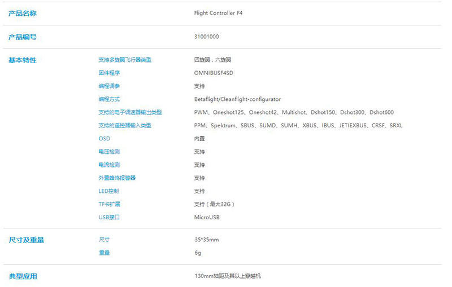Click the 产品名称 section heading
The width and height of the screenshot is (452, 287).
point(23,14)
